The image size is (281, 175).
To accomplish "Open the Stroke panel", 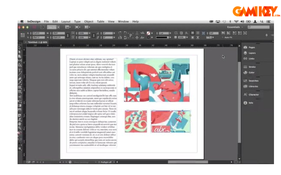I will point(252,67).
